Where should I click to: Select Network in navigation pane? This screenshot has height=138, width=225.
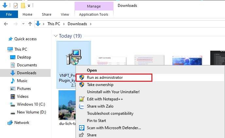(x=22, y=123)
